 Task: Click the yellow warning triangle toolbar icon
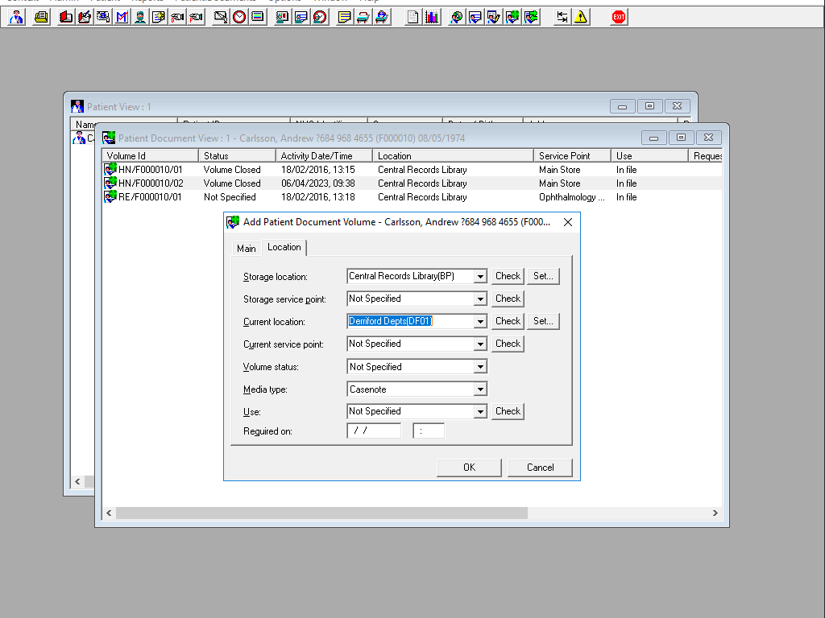[x=581, y=18]
